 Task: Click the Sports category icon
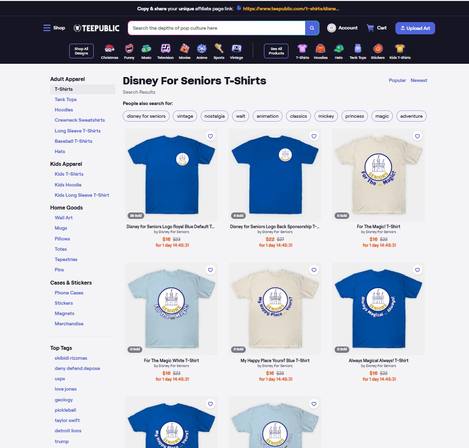[x=219, y=49]
